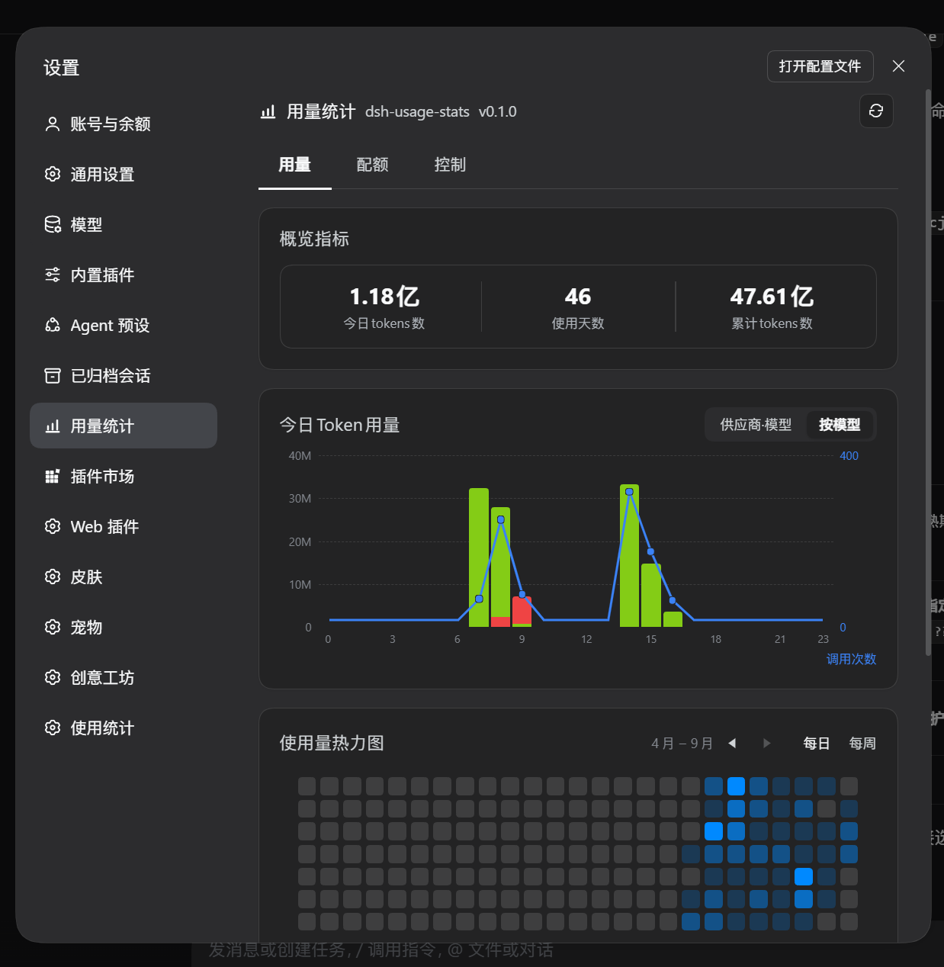Go to 内置插件 section

pyautogui.click(x=124, y=275)
